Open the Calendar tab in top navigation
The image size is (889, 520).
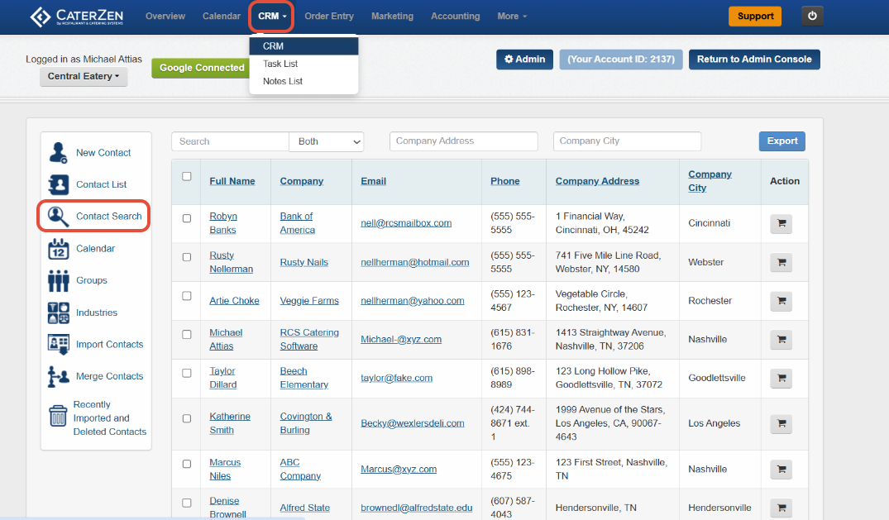pyautogui.click(x=221, y=17)
